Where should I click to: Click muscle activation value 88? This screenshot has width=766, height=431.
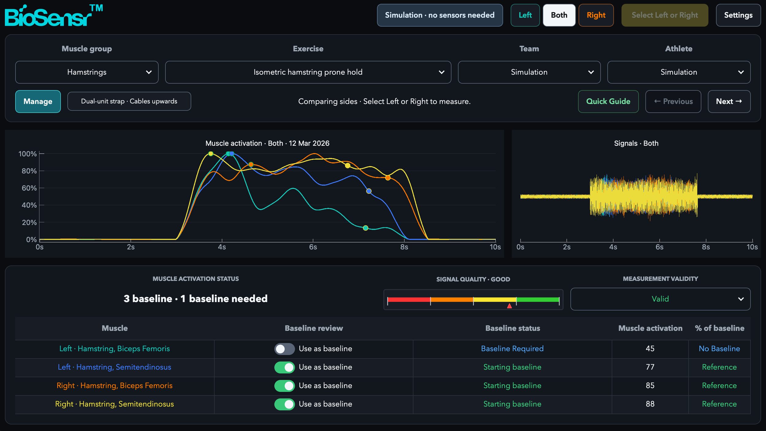tap(650, 404)
